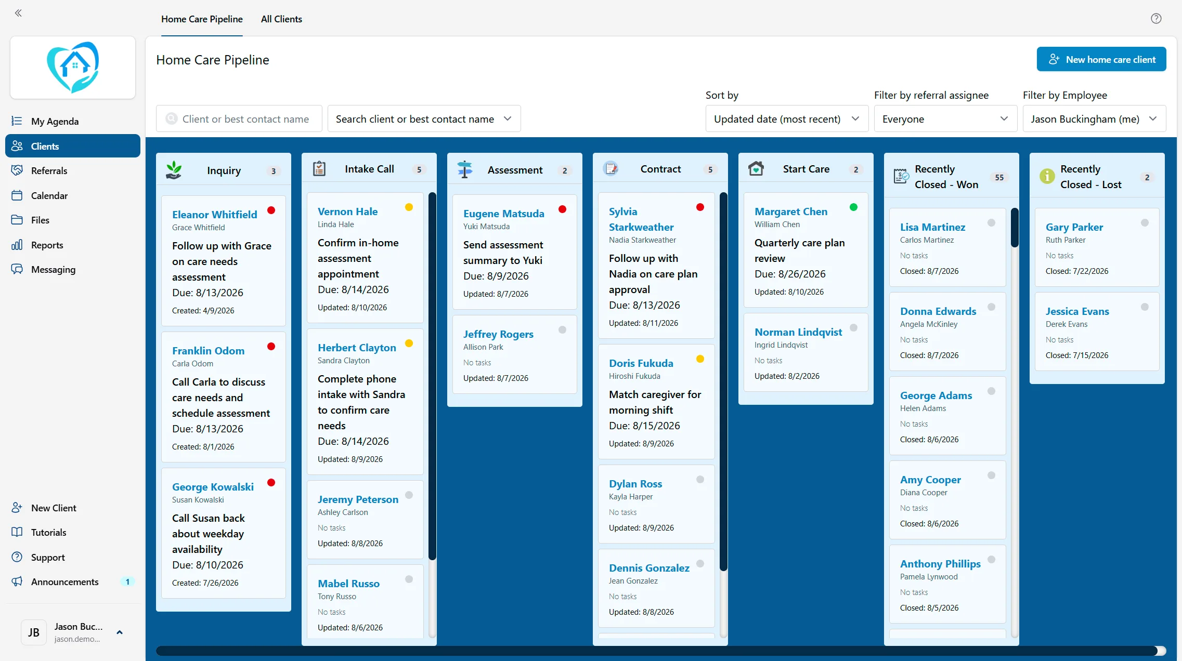Click the red status dot on George Kowalski
Viewport: 1182px width, 661px height.
click(x=271, y=483)
